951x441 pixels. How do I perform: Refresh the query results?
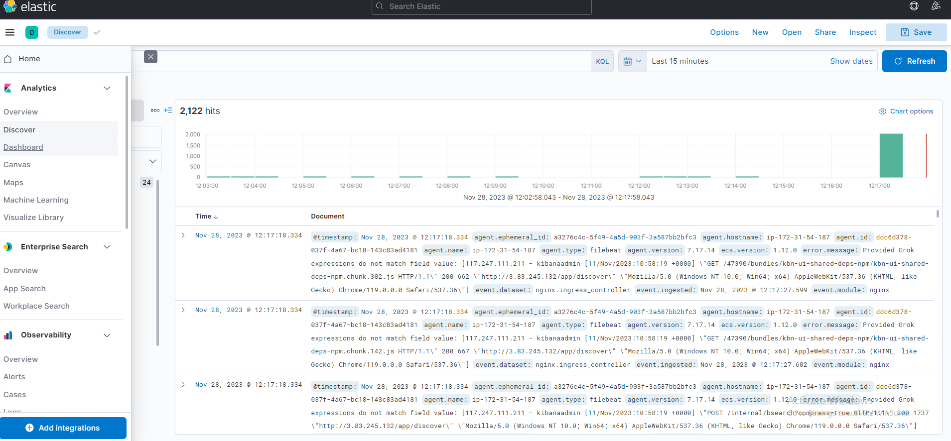tap(915, 61)
